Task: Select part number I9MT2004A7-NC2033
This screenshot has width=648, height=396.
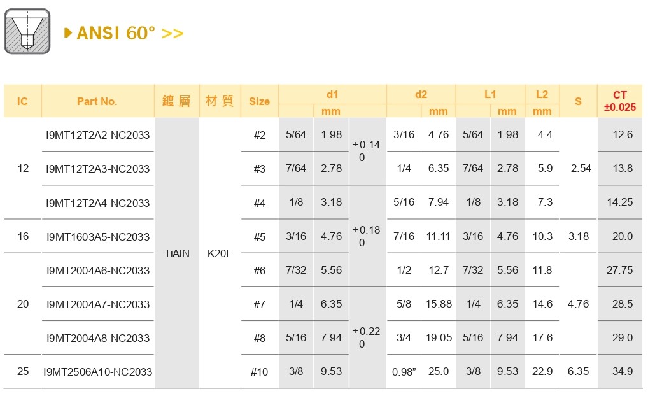Action: tap(98, 304)
